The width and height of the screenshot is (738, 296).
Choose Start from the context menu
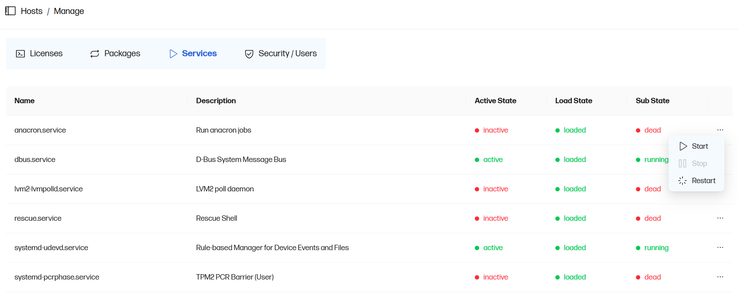pyautogui.click(x=700, y=146)
